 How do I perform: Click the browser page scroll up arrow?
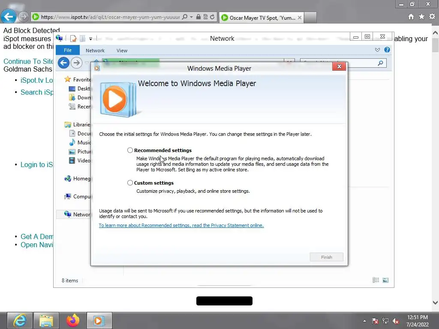[435, 33]
